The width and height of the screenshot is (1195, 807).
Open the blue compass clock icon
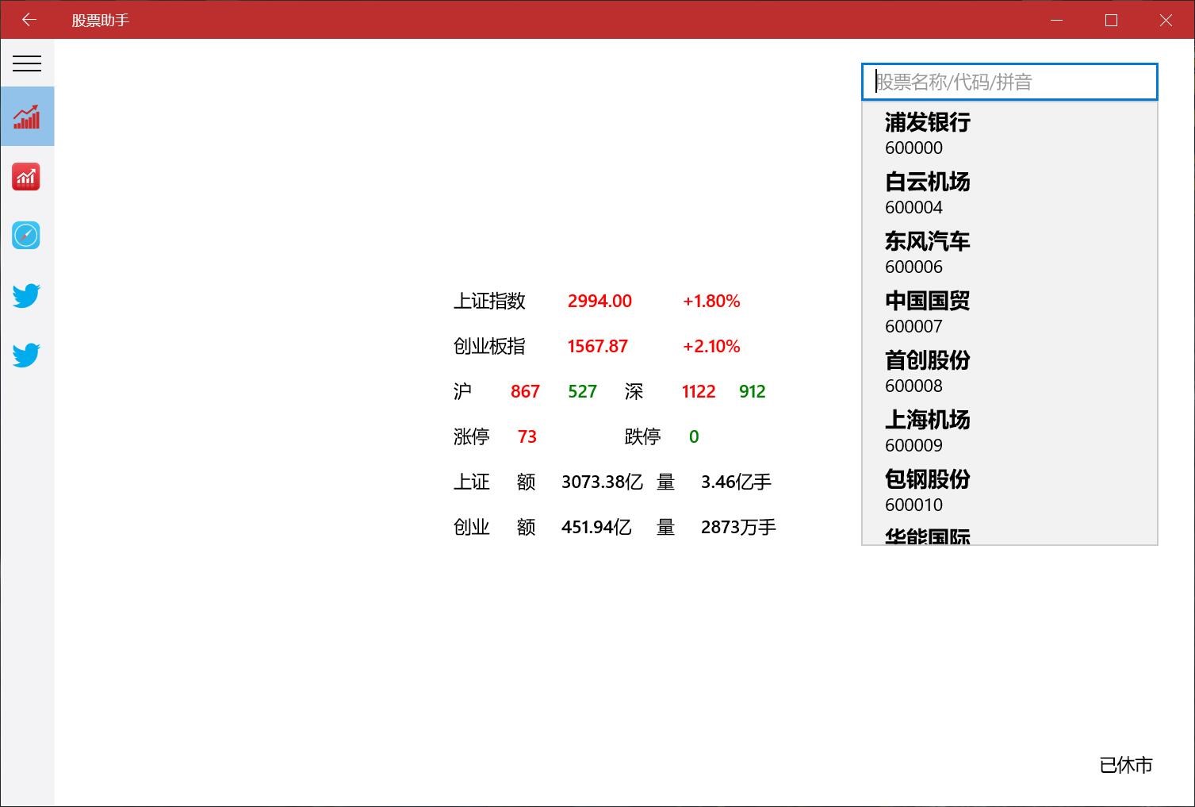click(26, 235)
